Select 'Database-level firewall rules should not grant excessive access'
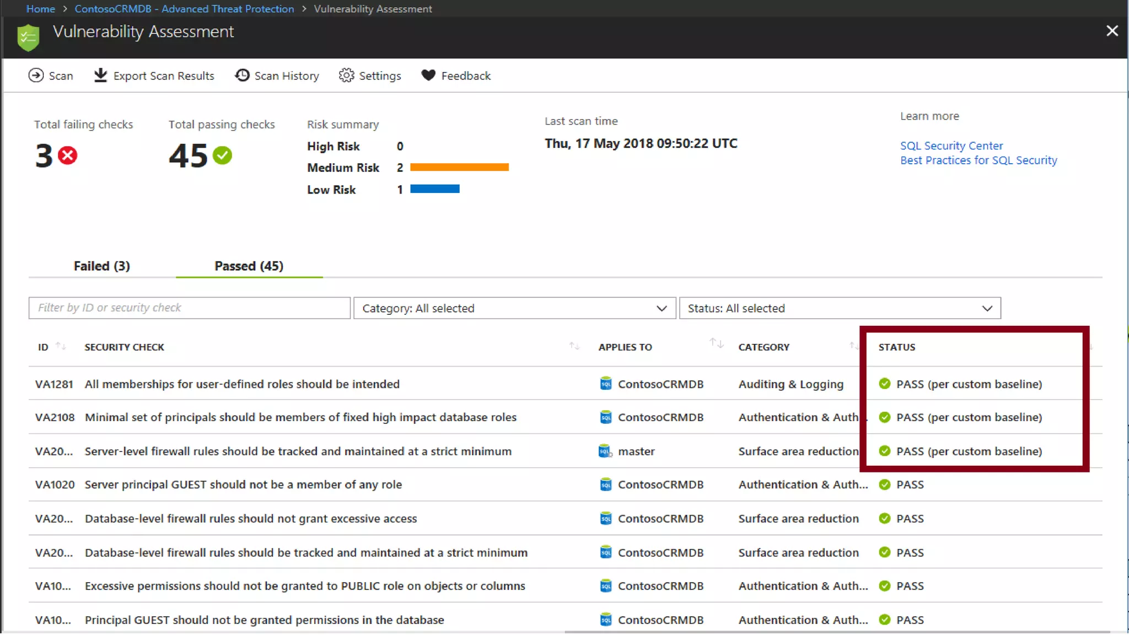The height and width of the screenshot is (635, 1129). pos(251,519)
